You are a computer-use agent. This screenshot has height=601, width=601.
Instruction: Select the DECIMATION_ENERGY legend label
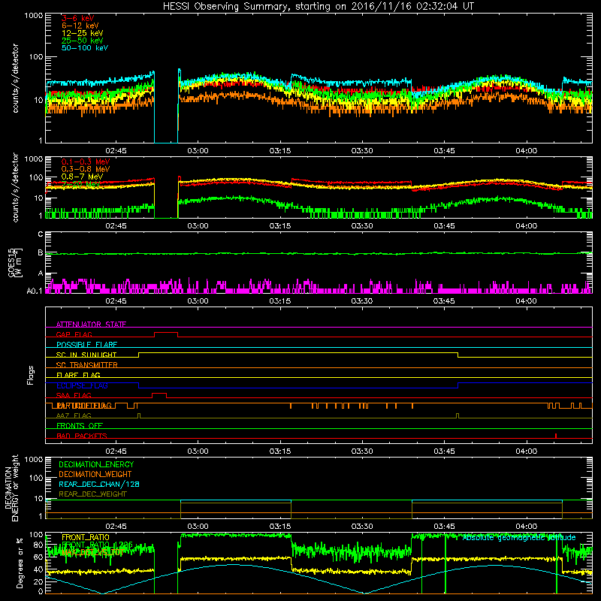point(96,464)
